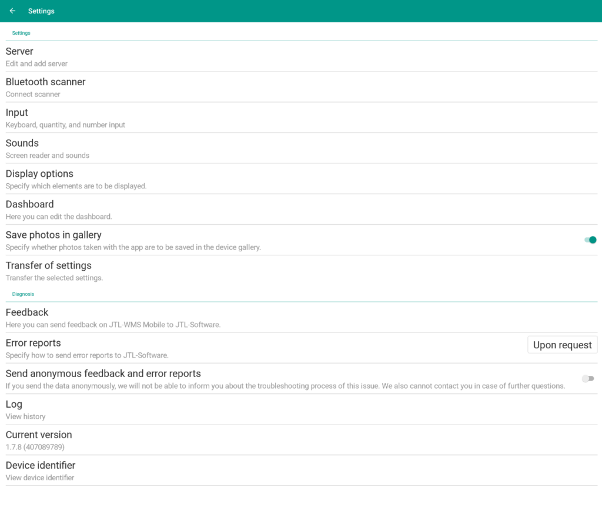Enable Send anonymous feedback and error reports switch
Viewport: 602px width, 515px height.
587,379
